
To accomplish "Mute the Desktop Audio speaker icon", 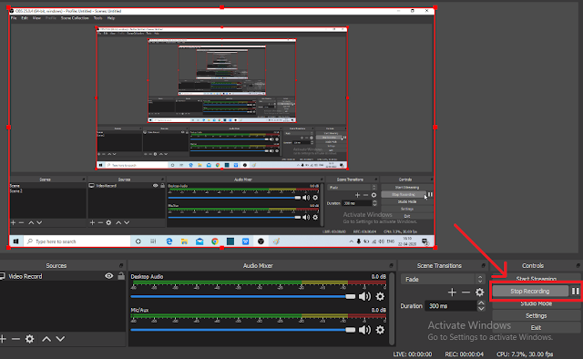I will pos(364,296).
